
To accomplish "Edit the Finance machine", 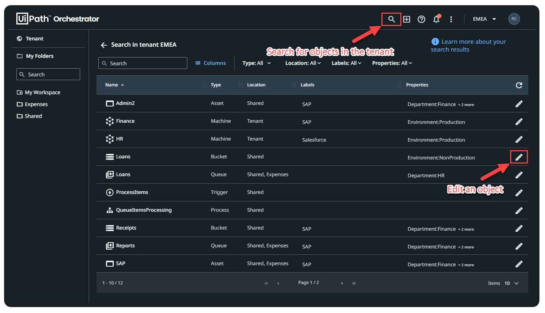I will click(519, 122).
